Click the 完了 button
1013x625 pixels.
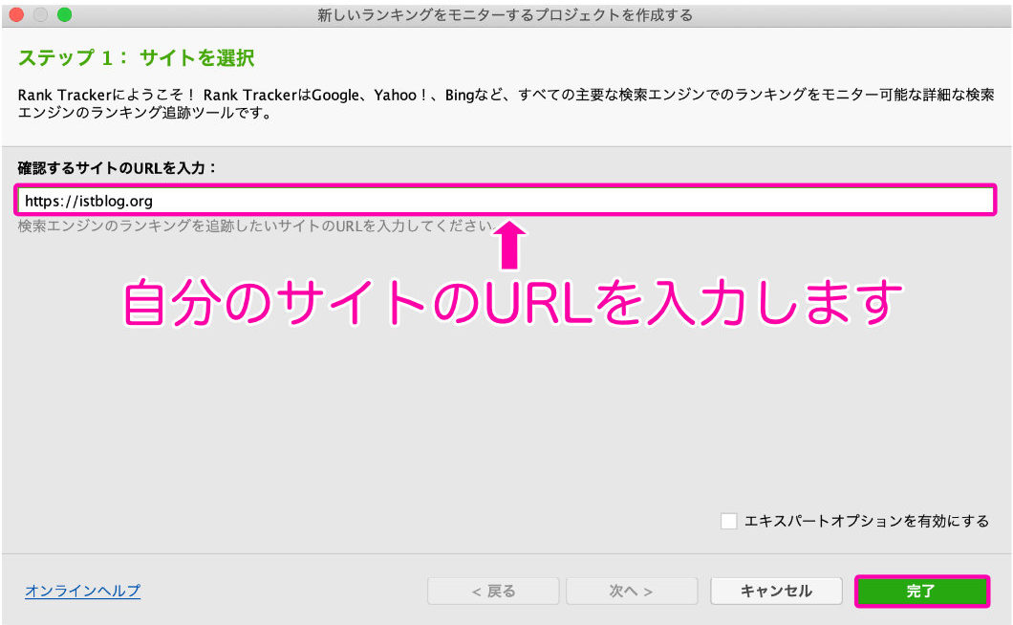click(x=922, y=591)
